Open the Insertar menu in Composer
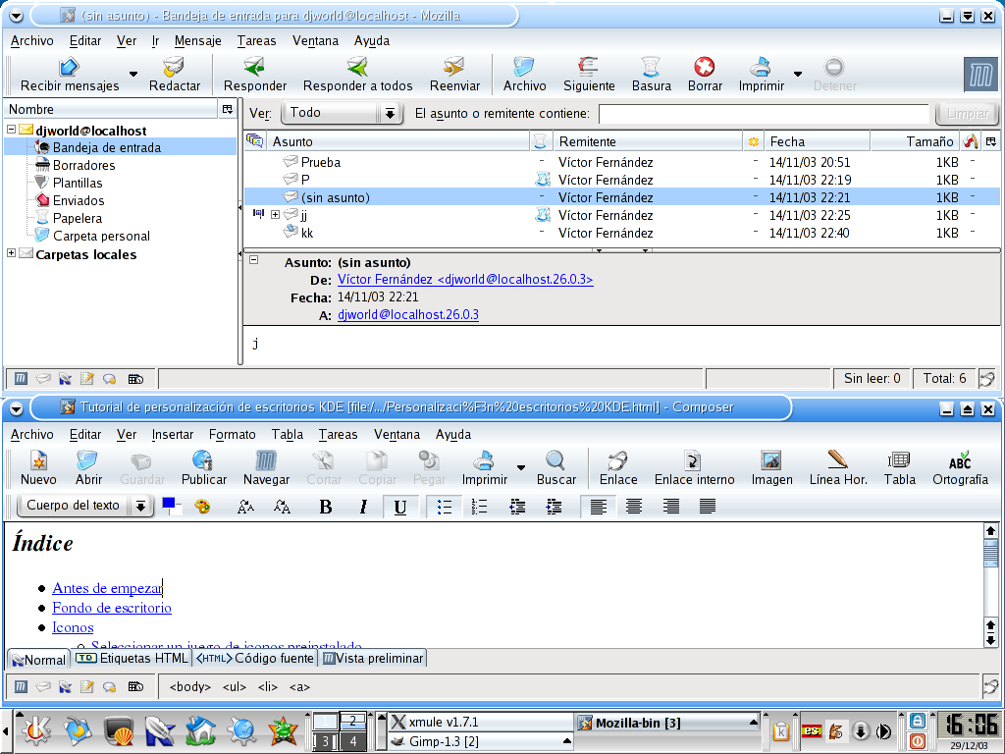 173,434
